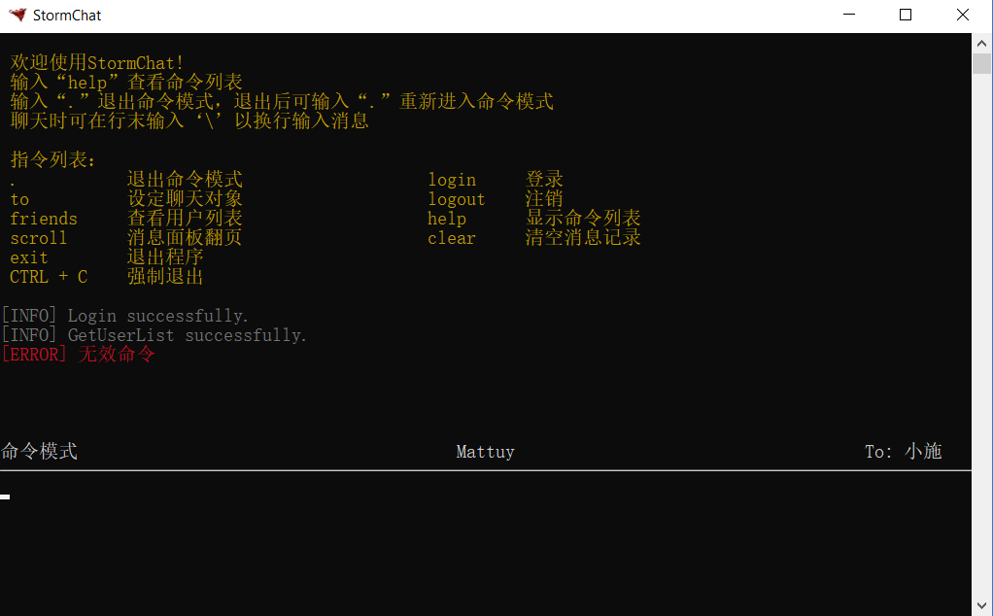Click the vertical scrollbar thumb
The height and width of the screenshot is (616, 993).
click(981, 64)
